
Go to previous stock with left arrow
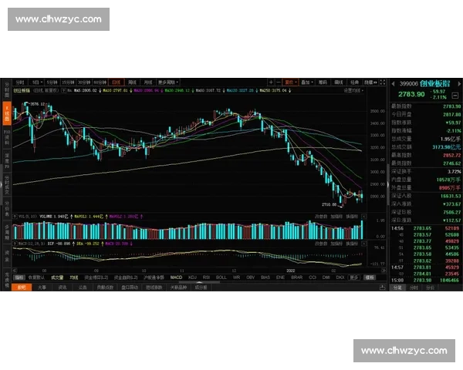point(393,84)
